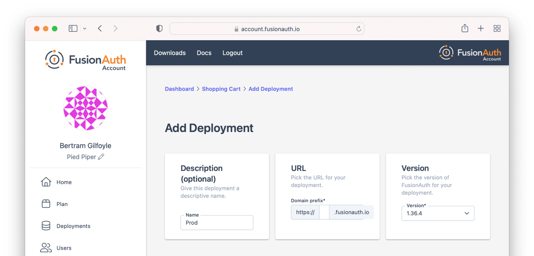Reload the page with the refresh icon
The width and height of the screenshot is (534, 256).
coord(358,29)
